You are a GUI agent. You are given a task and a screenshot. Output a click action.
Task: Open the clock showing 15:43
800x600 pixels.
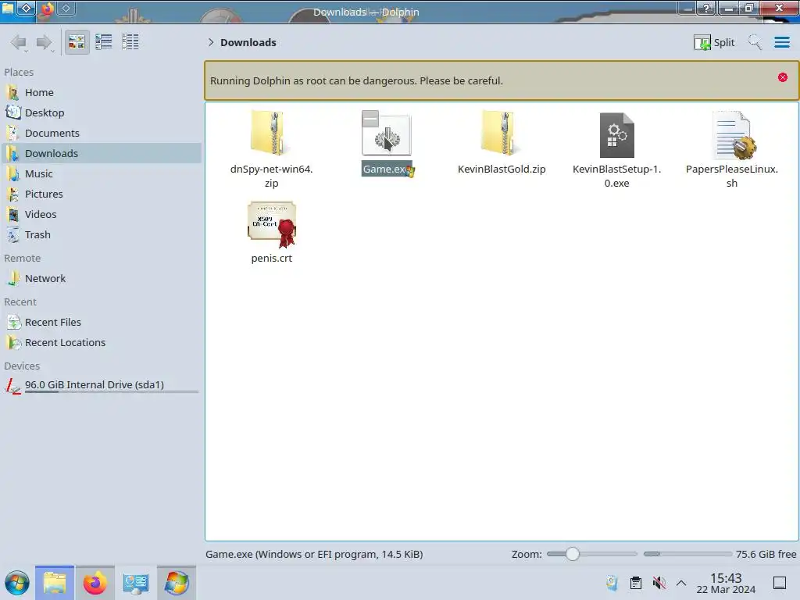[726, 583]
